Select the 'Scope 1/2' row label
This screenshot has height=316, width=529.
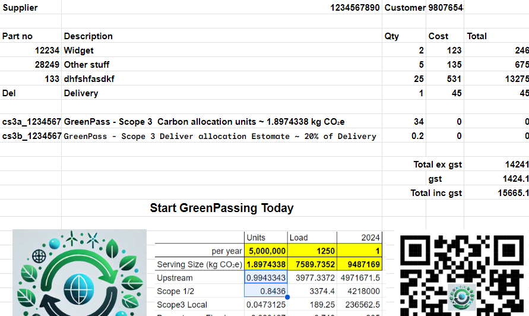(x=199, y=291)
